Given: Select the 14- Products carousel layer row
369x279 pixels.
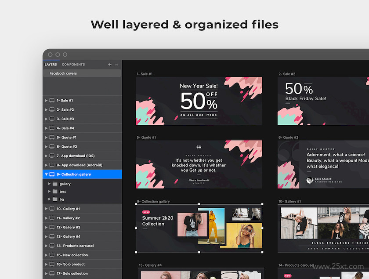Looking at the screenshot, I should 82,246.
